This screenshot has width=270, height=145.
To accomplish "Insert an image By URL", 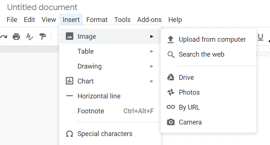I will pos(208,107).
